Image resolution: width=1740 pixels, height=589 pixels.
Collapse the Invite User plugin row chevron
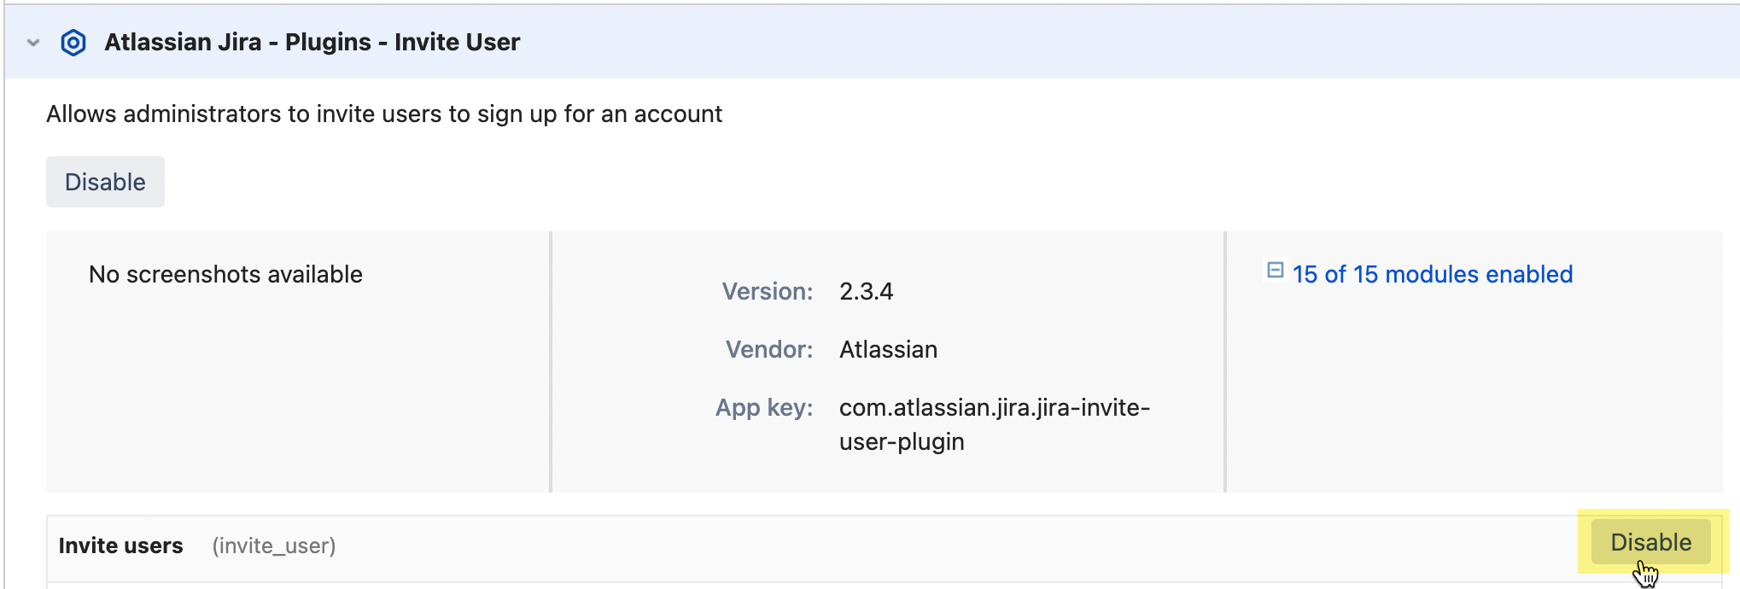(x=33, y=43)
